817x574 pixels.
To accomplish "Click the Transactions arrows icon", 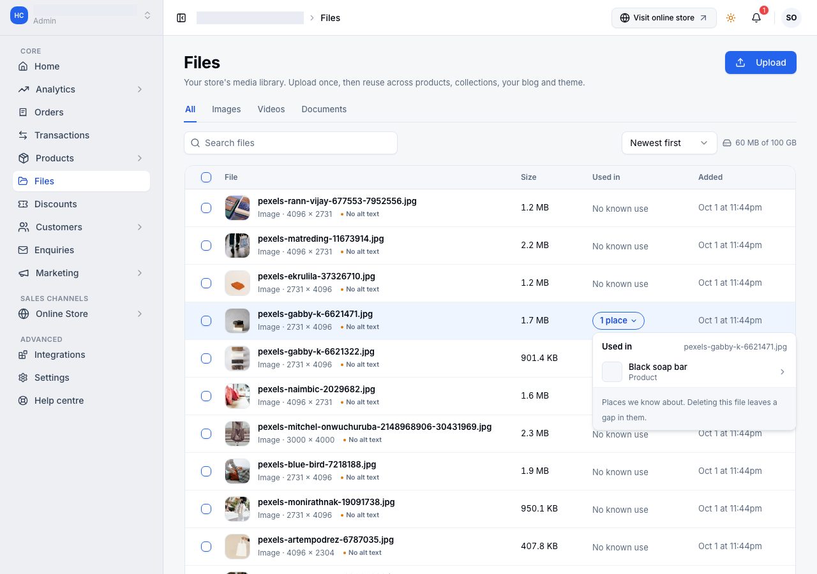I will click(23, 135).
